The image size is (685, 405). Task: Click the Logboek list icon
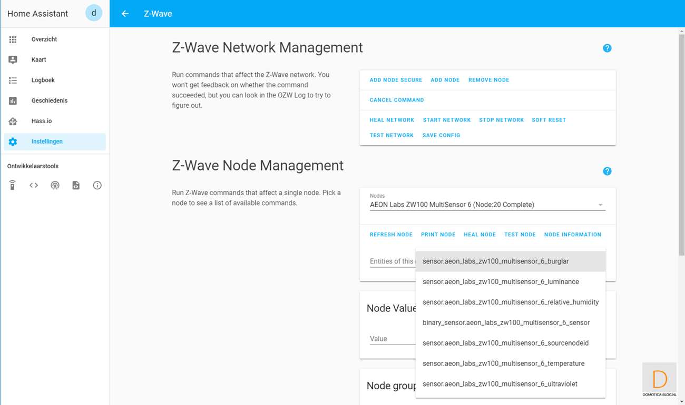(x=13, y=80)
